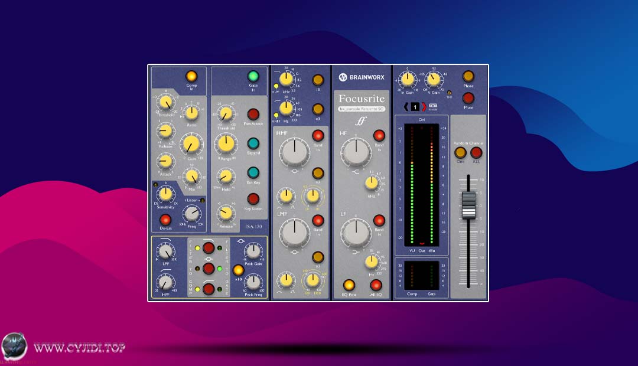Toggle the green Gate In button

253,76
